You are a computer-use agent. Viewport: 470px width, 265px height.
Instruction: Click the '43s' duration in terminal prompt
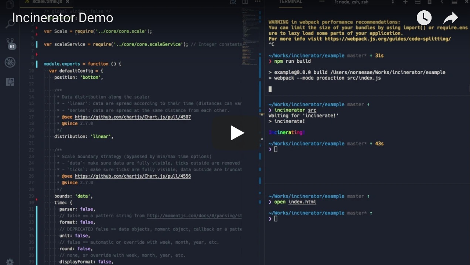pyautogui.click(x=379, y=144)
